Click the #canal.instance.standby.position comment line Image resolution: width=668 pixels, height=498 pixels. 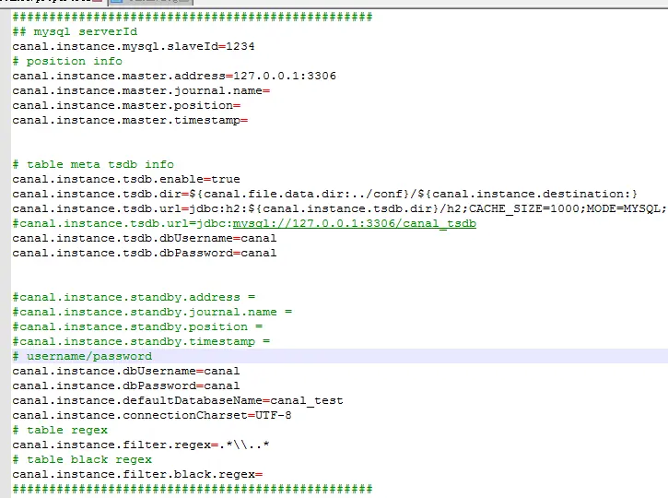point(137,326)
